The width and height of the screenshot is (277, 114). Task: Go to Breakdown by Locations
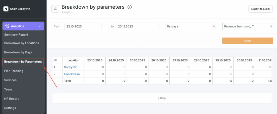click(x=21, y=43)
